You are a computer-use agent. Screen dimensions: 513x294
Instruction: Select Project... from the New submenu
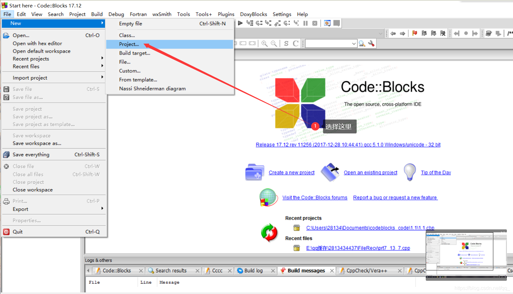tap(170, 44)
